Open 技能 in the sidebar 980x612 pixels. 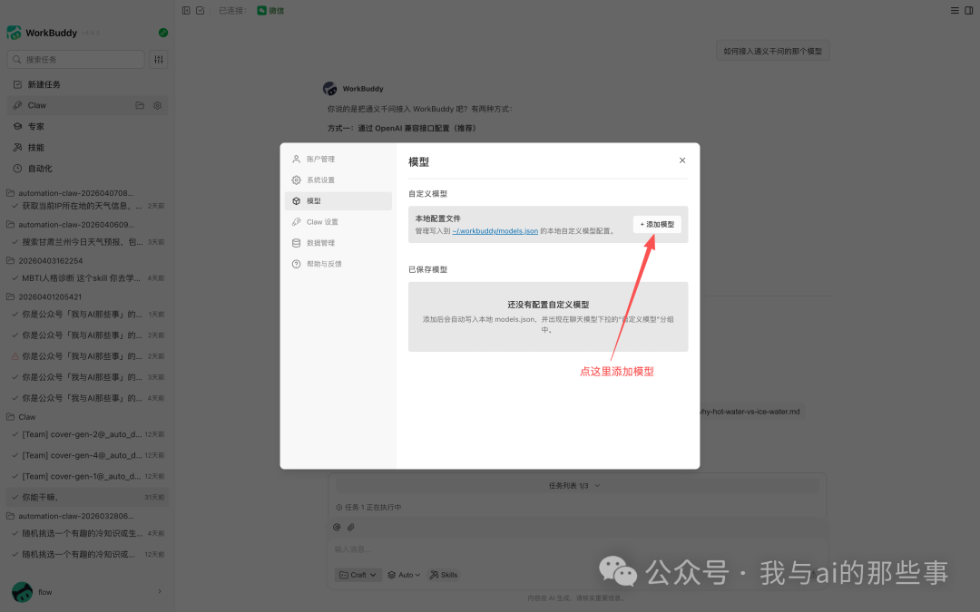[87, 148]
